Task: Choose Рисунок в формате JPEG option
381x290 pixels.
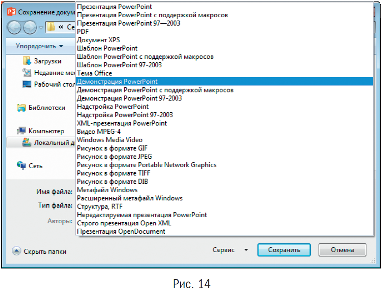Action: click(114, 156)
